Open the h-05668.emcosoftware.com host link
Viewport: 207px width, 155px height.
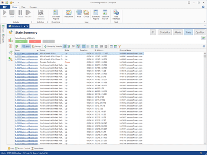(26, 62)
